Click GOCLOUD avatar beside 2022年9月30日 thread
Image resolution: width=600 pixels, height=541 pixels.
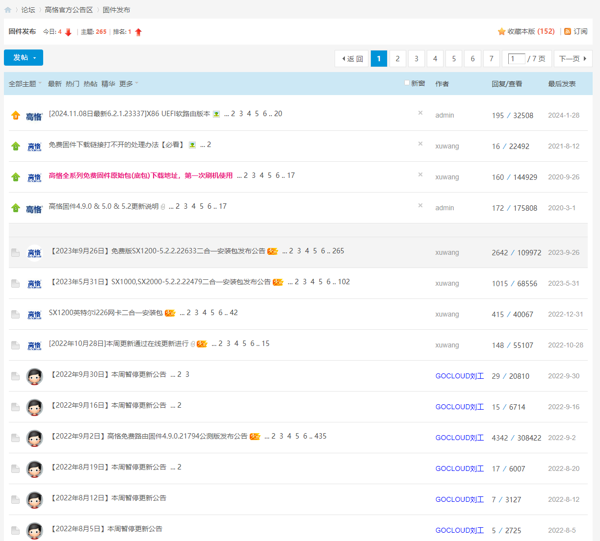tap(34, 376)
